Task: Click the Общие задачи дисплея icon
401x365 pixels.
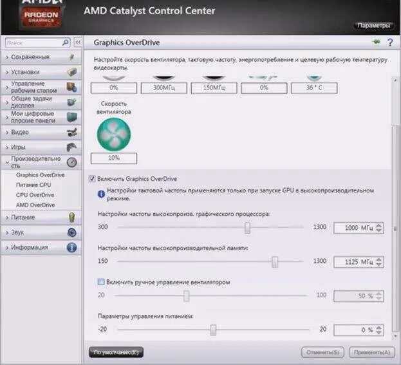Action: point(72,102)
